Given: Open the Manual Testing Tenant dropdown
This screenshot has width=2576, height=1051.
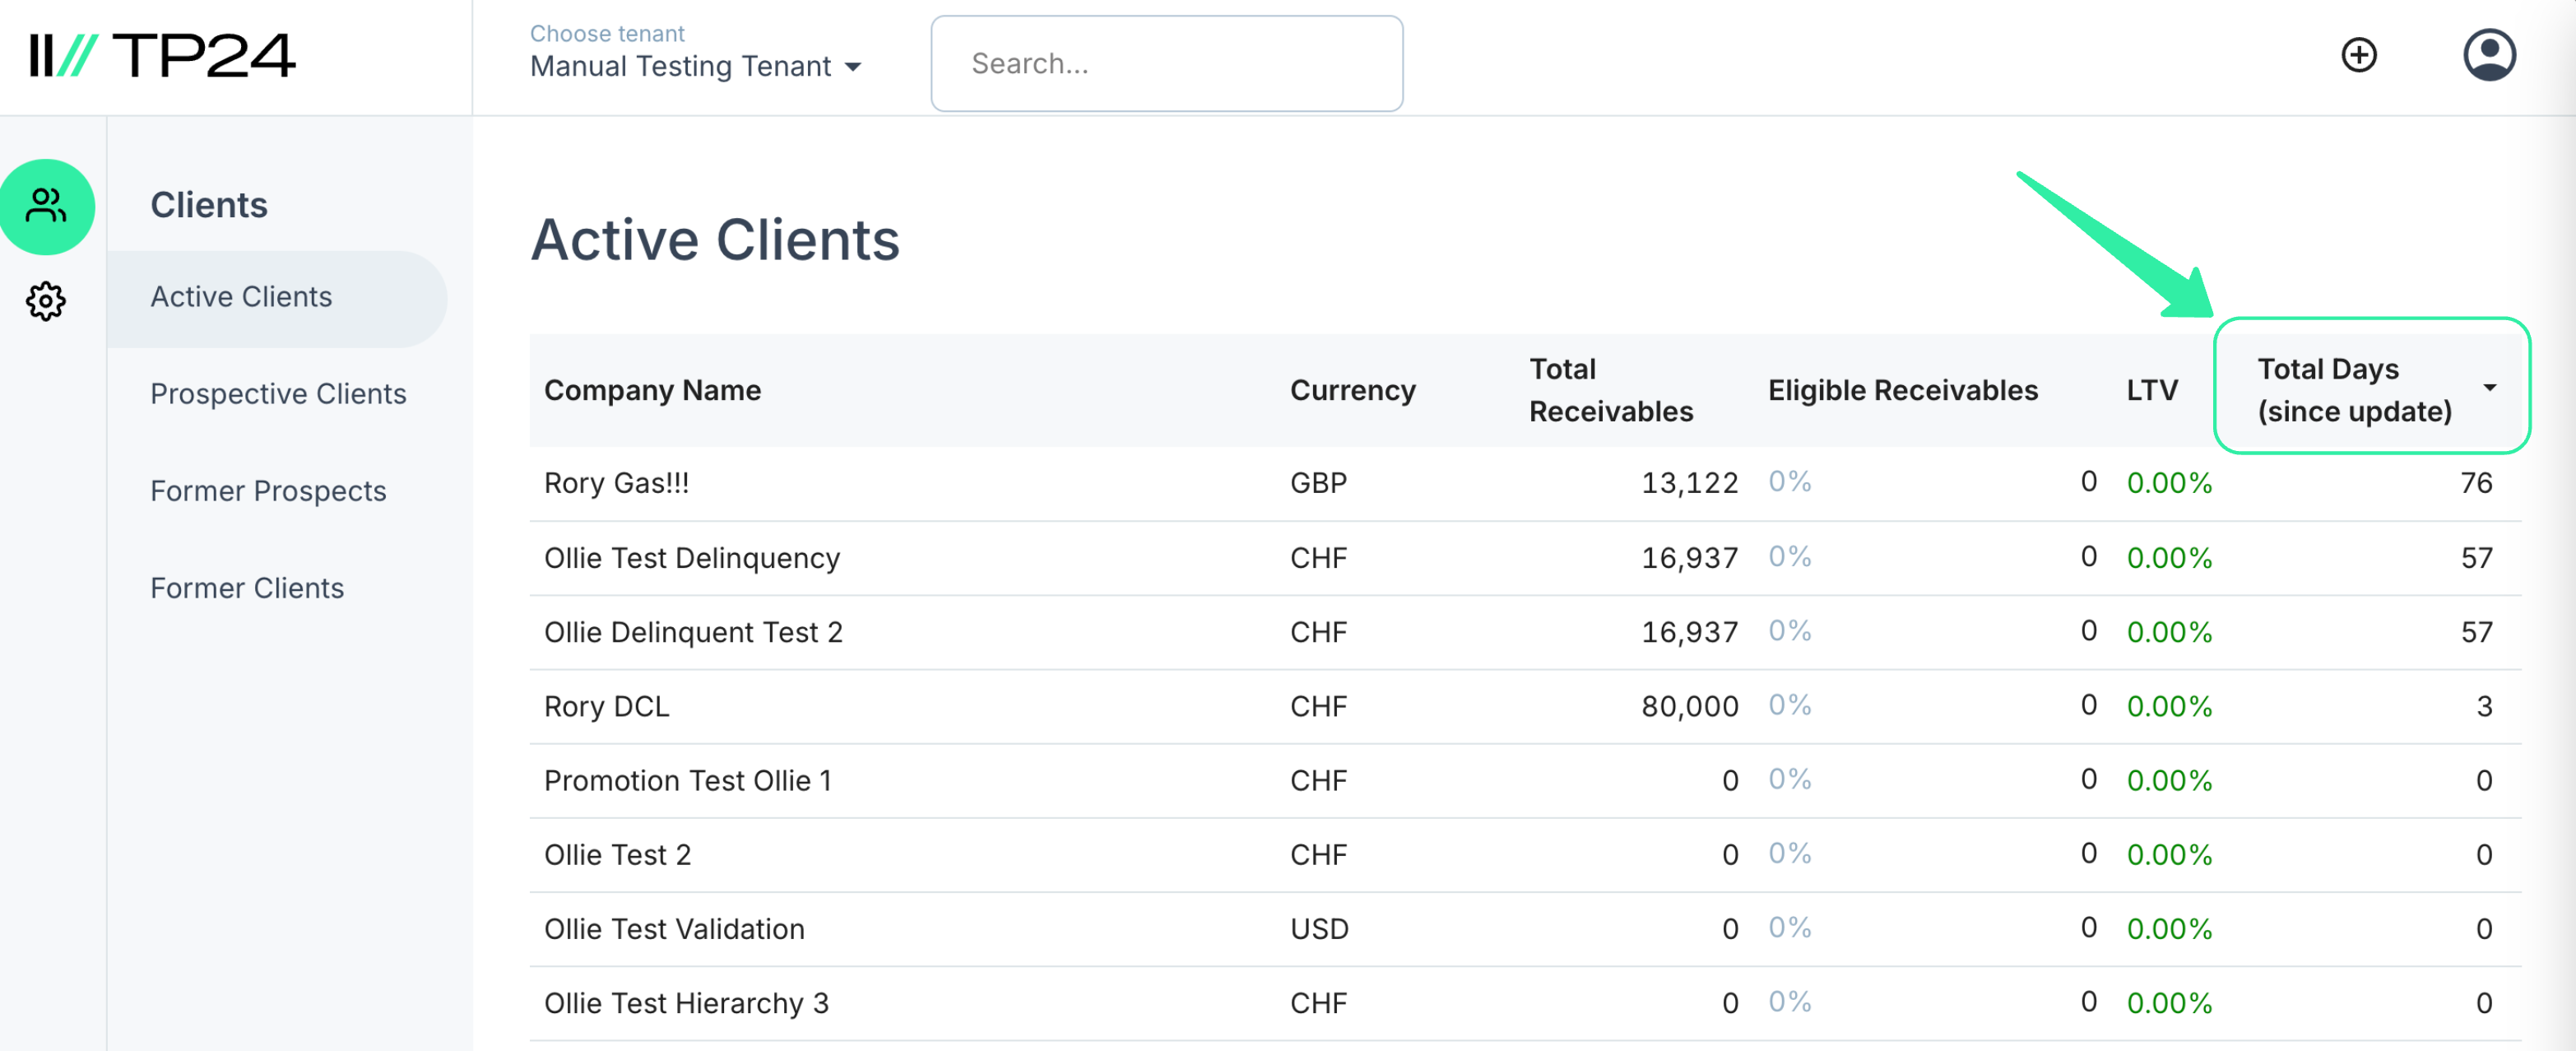Looking at the screenshot, I should 680,66.
